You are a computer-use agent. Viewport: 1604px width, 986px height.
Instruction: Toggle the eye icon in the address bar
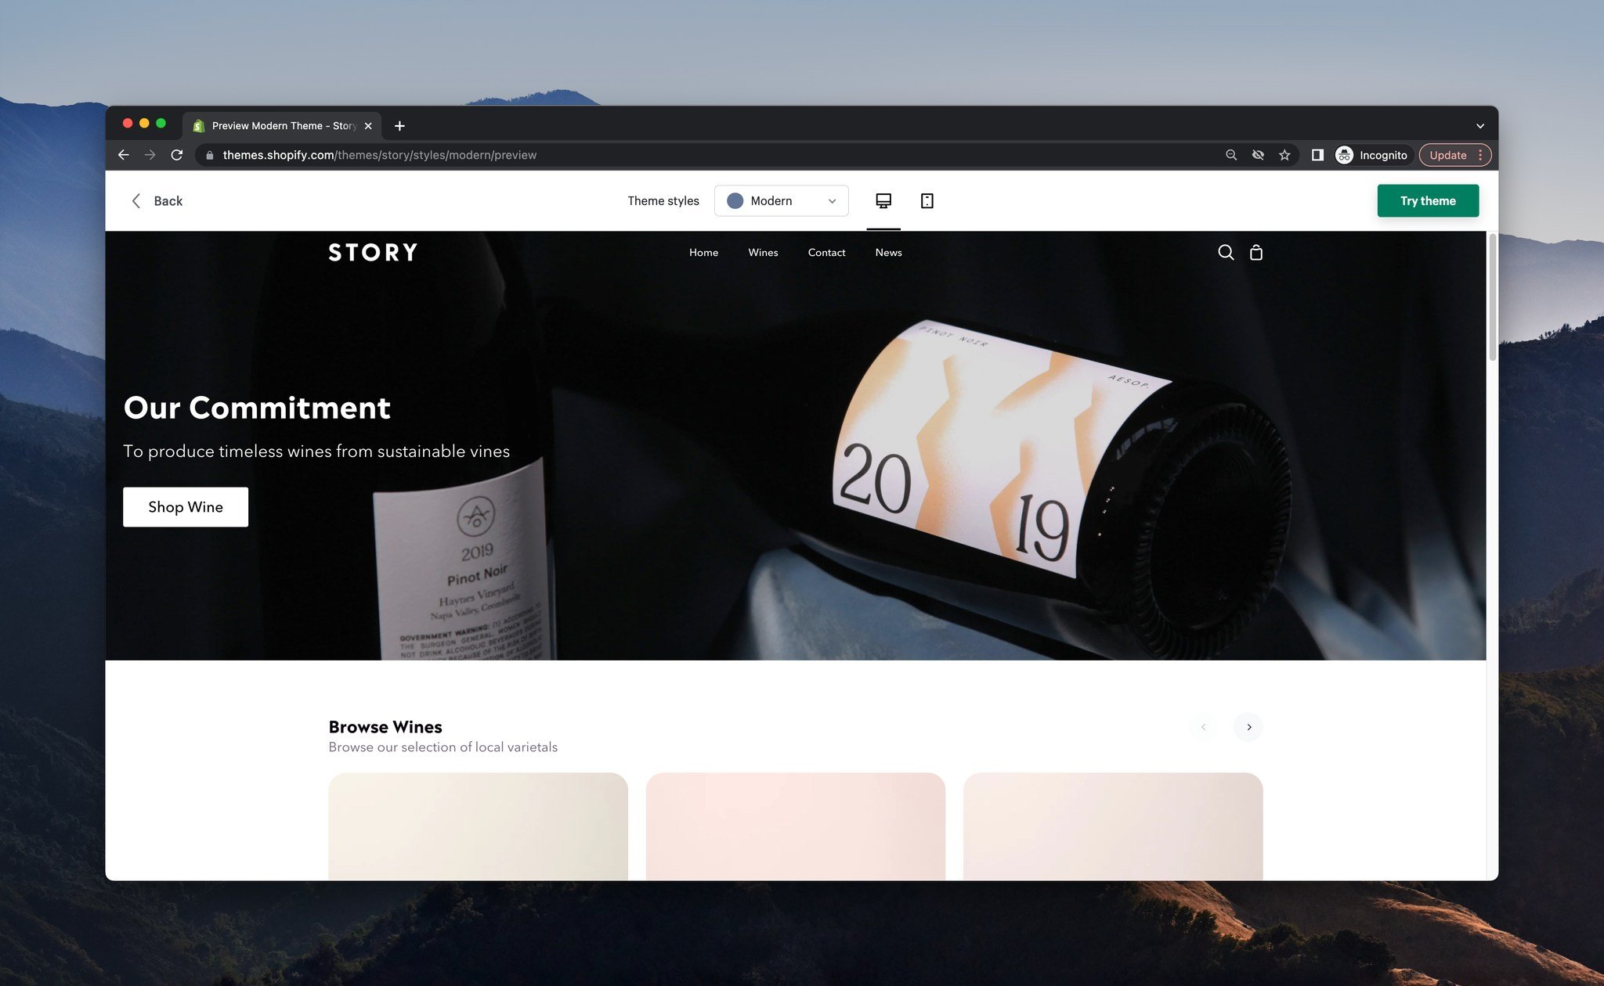click(x=1258, y=154)
